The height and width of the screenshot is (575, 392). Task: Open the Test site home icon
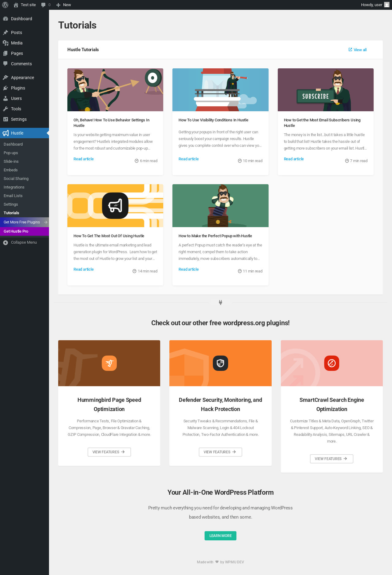pos(16,5)
